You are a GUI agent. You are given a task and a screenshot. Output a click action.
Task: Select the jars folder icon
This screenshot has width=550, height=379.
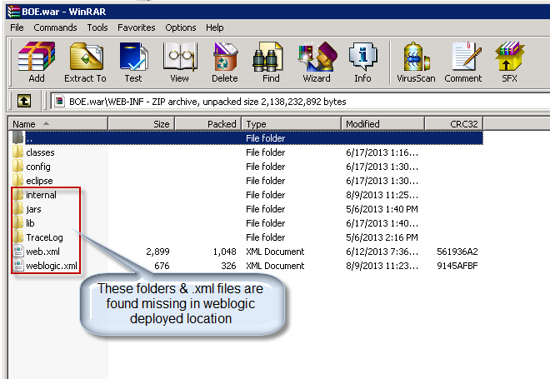pos(17,209)
